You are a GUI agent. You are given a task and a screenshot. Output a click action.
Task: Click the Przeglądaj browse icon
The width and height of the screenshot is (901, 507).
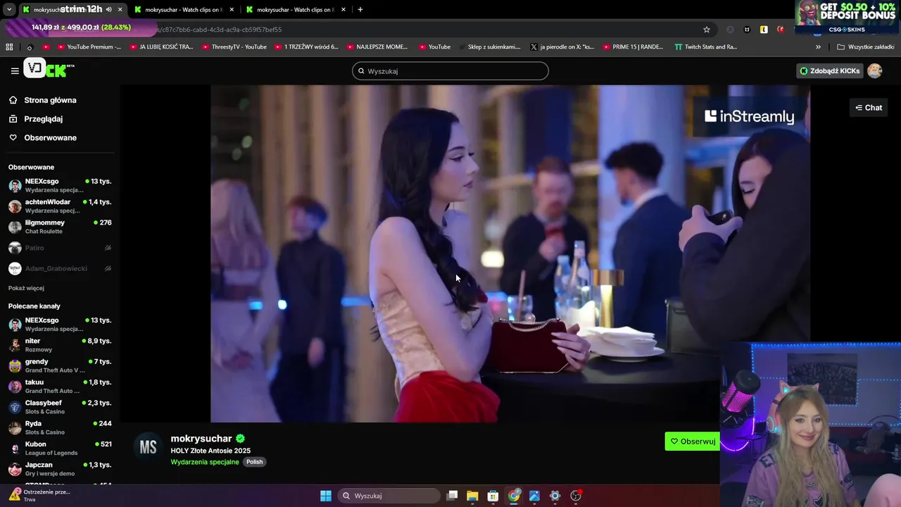tap(13, 119)
